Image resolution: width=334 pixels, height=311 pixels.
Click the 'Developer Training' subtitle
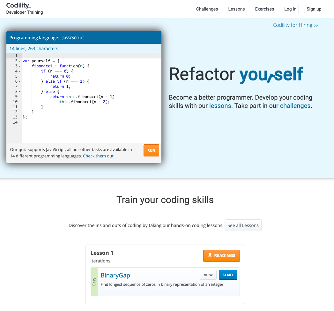point(25,12)
